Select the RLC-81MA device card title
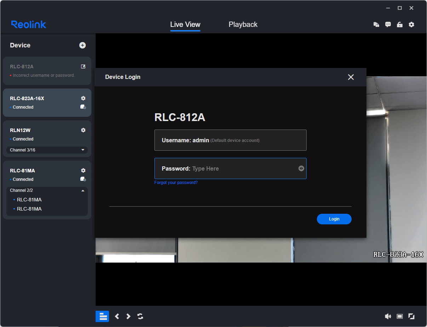The image size is (427, 327). 22,171
